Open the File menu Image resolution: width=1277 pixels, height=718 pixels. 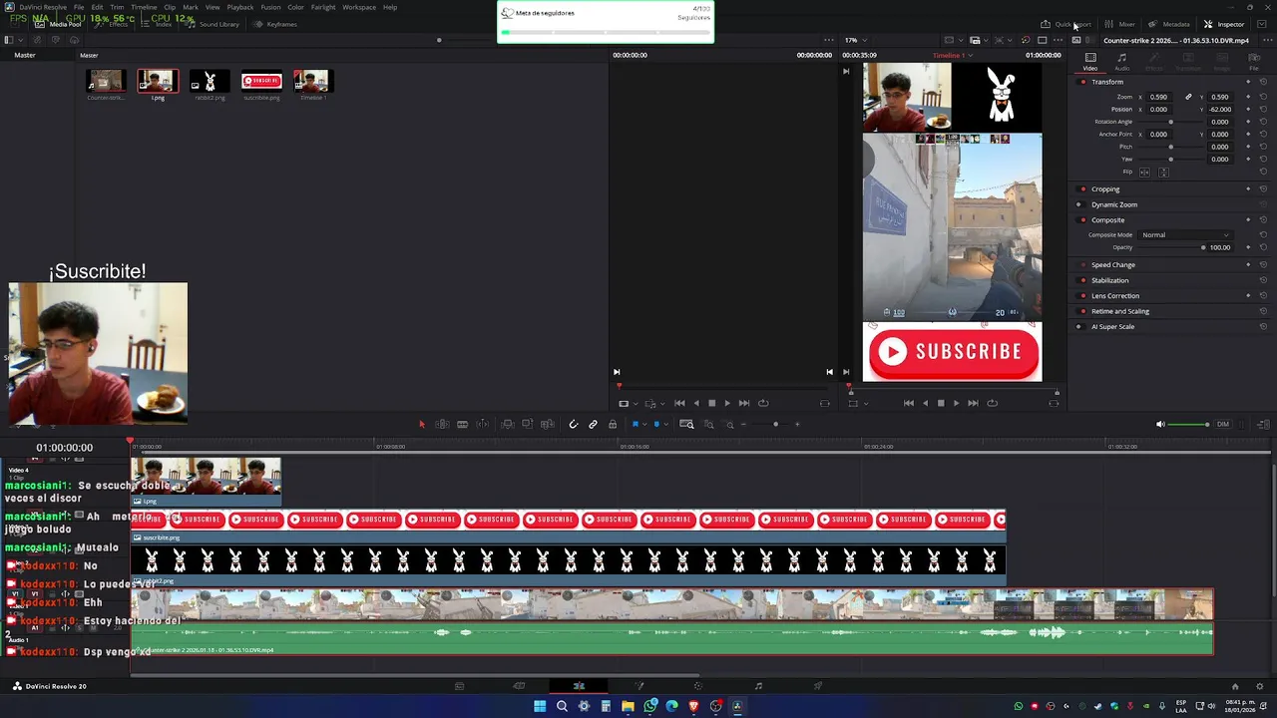coord(78,7)
